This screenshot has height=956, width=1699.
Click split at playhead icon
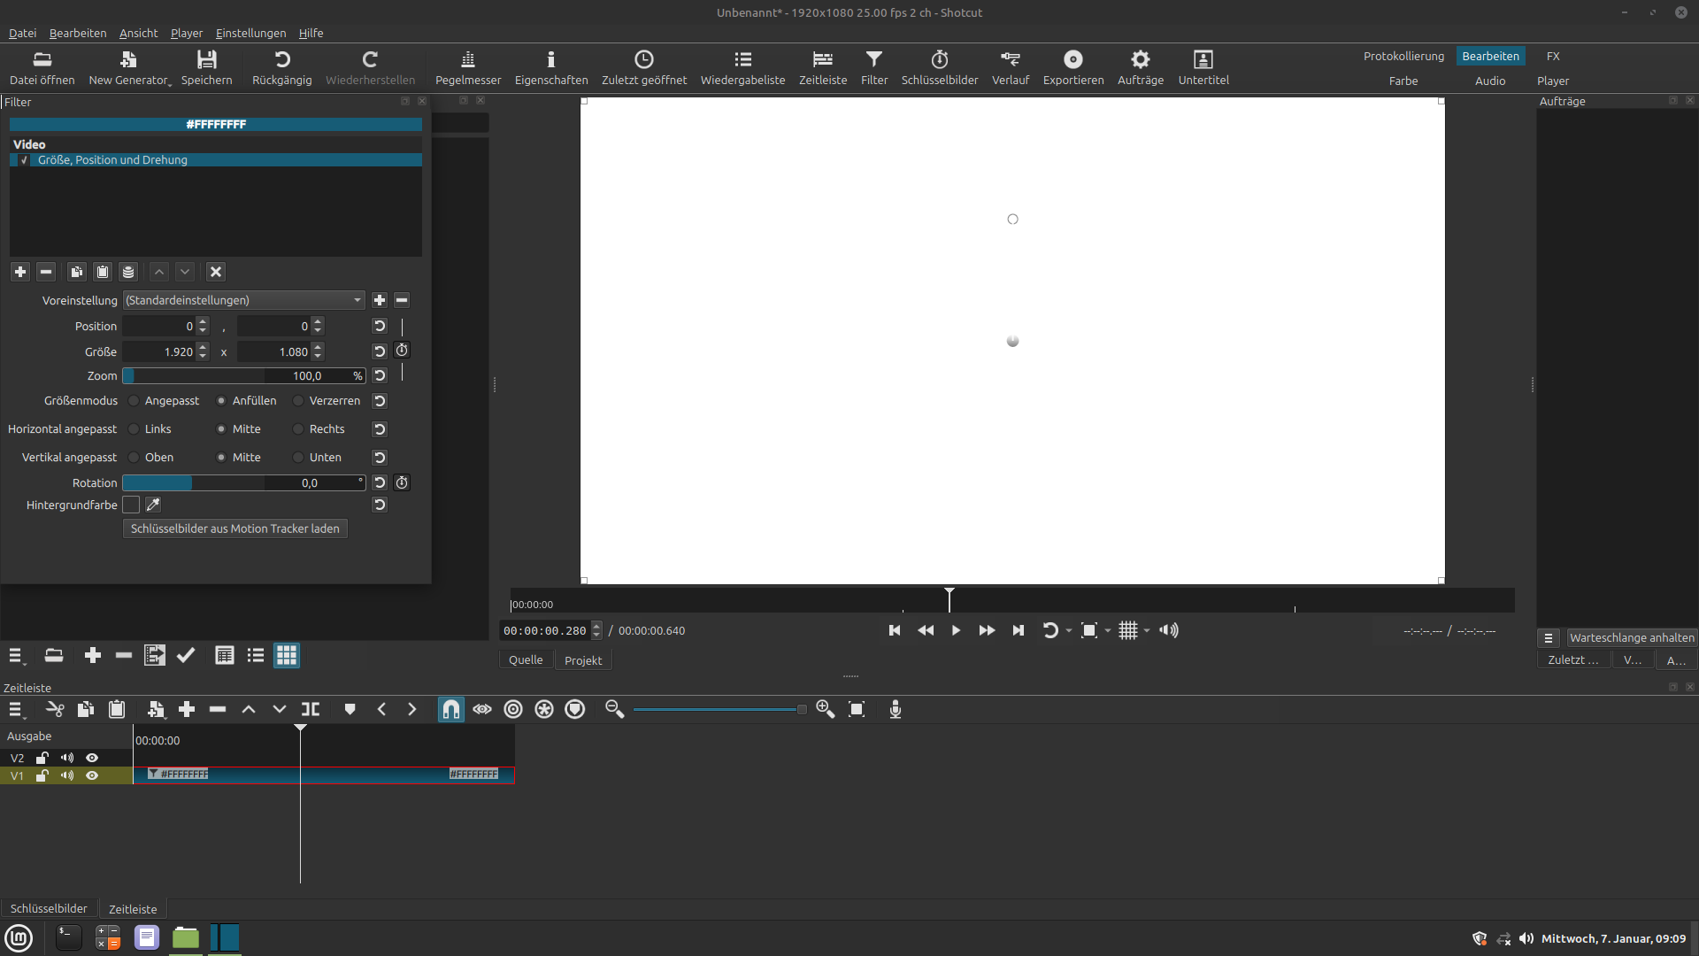pyautogui.click(x=311, y=709)
